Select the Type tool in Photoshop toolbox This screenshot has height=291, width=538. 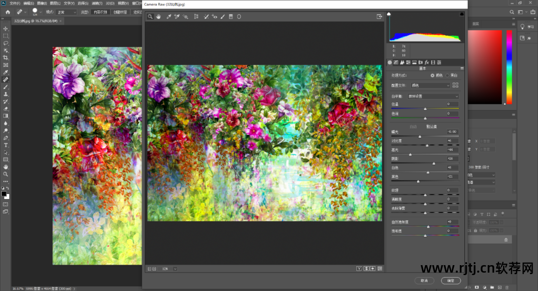(x=5, y=145)
